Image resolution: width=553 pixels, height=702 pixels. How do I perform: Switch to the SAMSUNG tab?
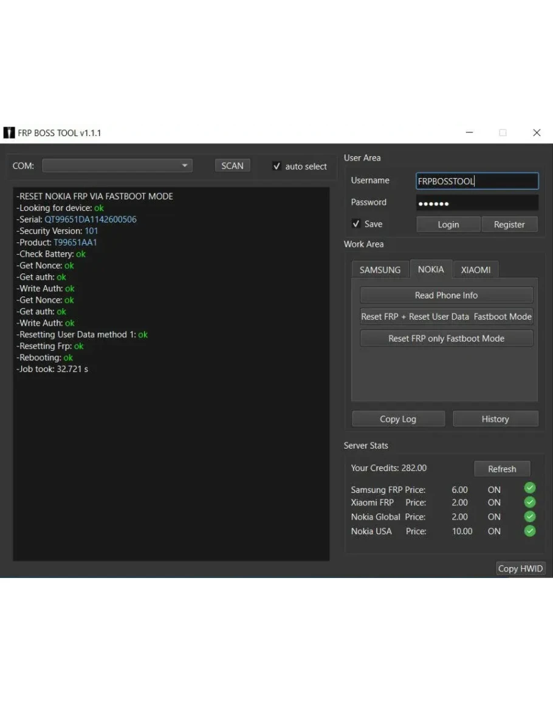click(x=380, y=270)
